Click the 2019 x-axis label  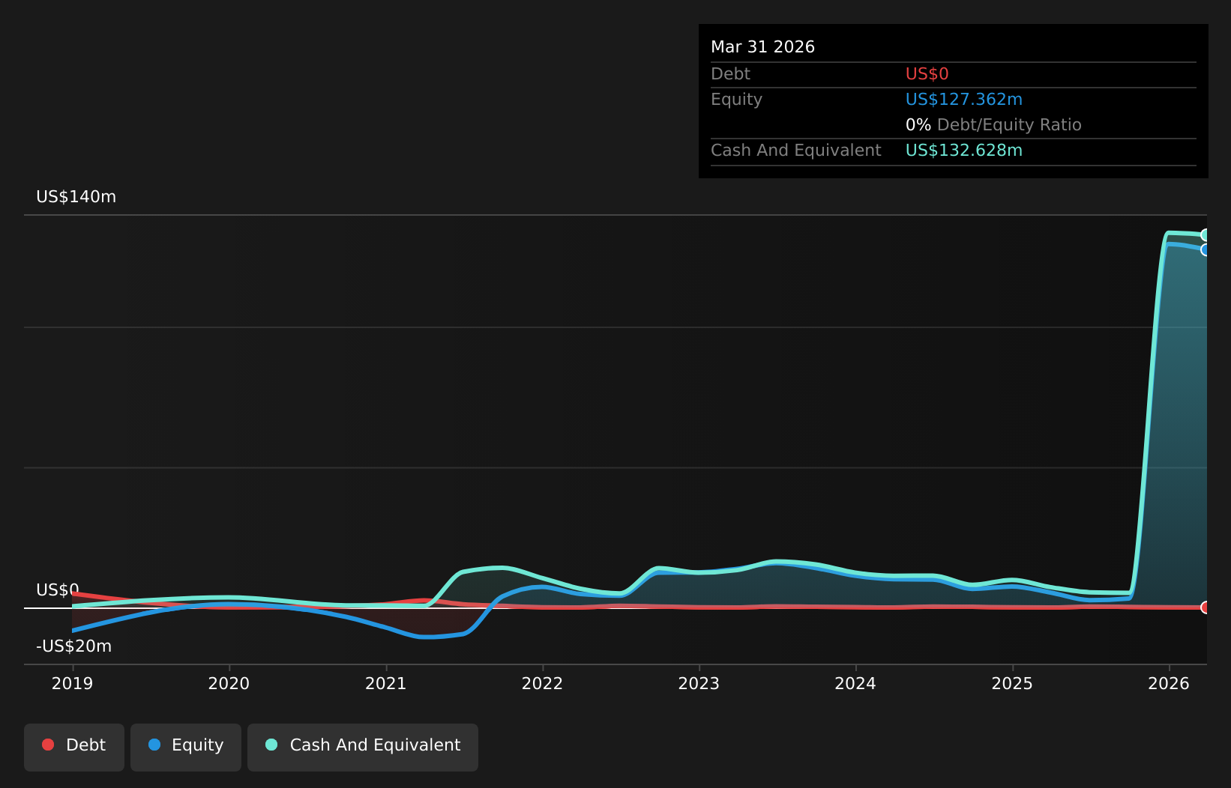[x=72, y=684]
